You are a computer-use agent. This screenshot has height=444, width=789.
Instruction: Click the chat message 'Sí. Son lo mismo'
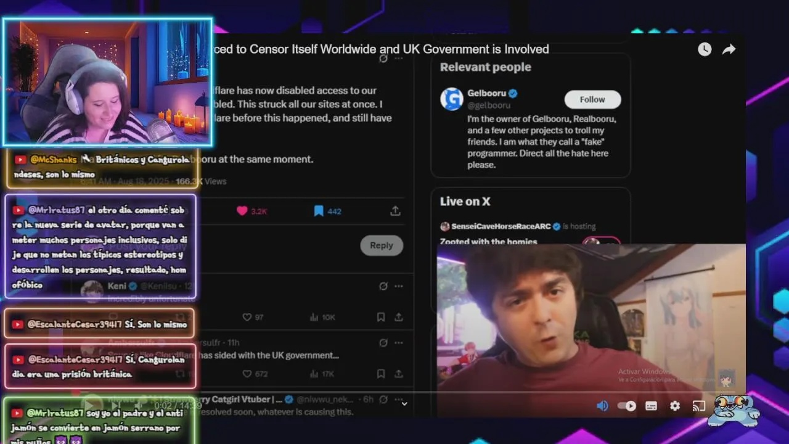99,324
